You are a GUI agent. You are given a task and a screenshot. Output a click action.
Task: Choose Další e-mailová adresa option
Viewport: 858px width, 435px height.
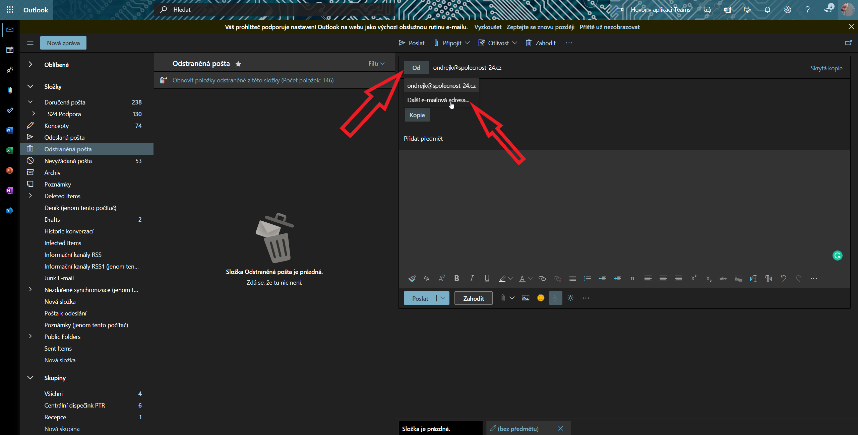[441, 100]
